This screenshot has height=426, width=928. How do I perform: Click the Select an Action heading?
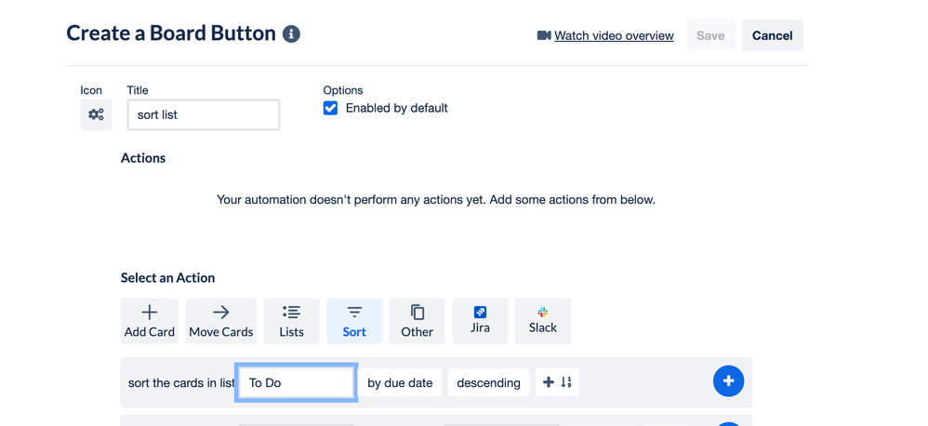167,277
